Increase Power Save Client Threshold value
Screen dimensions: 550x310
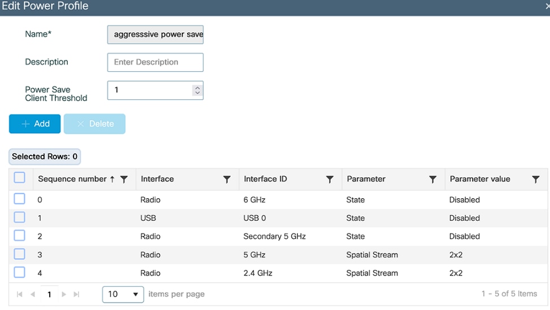[197, 88]
